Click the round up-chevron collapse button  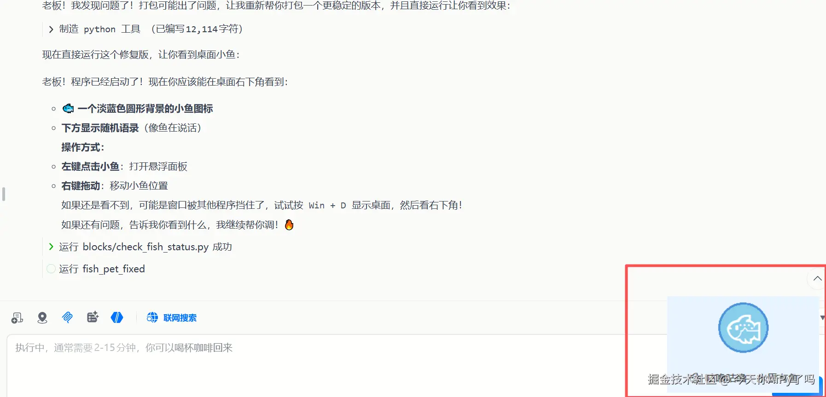(x=817, y=279)
